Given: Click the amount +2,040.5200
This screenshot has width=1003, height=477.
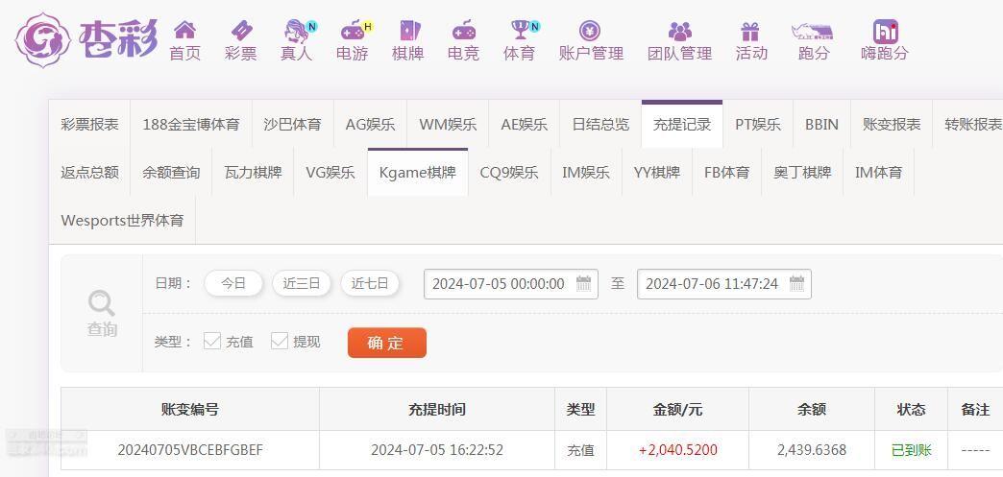Looking at the screenshot, I should click(x=678, y=450).
